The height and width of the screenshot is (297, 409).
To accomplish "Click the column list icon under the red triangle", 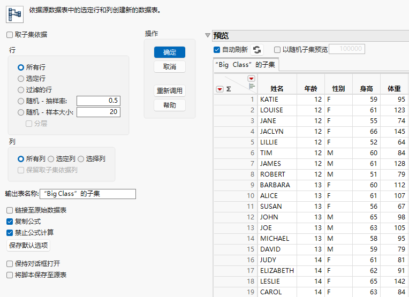I will pyautogui.click(x=252, y=86).
